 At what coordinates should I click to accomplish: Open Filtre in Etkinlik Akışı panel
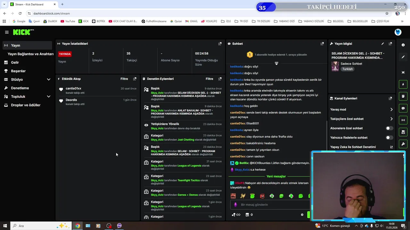[124, 79]
